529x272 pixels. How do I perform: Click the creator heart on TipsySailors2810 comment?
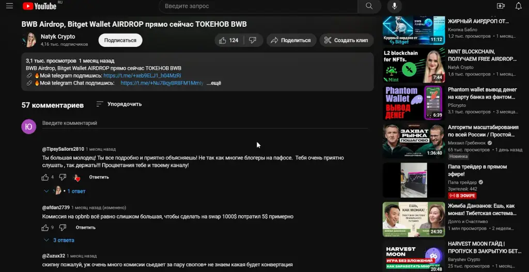coord(76,178)
